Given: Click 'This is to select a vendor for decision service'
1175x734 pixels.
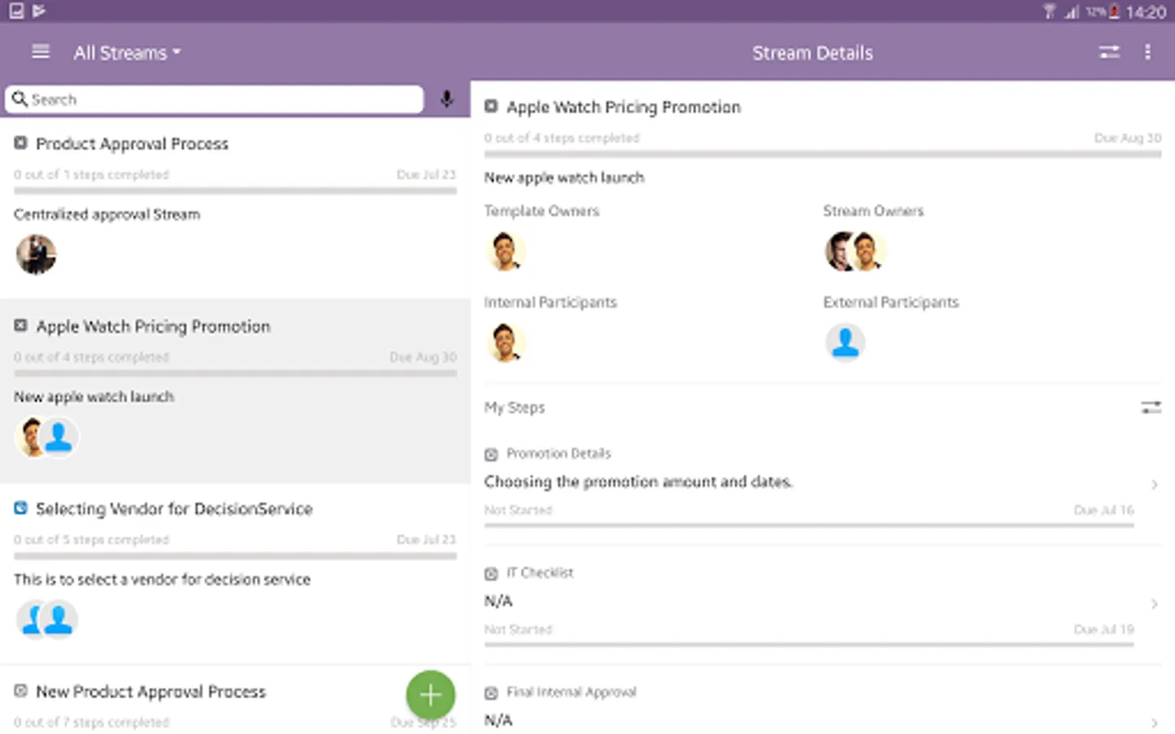Looking at the screenshot, I should (162, 580).
